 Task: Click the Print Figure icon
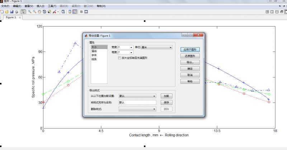point(17,12)
